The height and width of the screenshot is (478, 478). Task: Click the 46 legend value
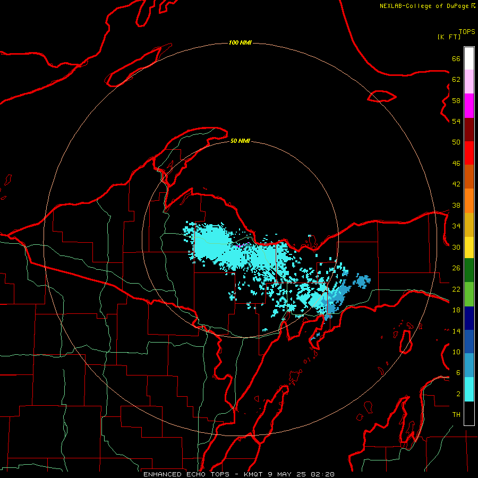pyautogui.click(x=456, y=164)
